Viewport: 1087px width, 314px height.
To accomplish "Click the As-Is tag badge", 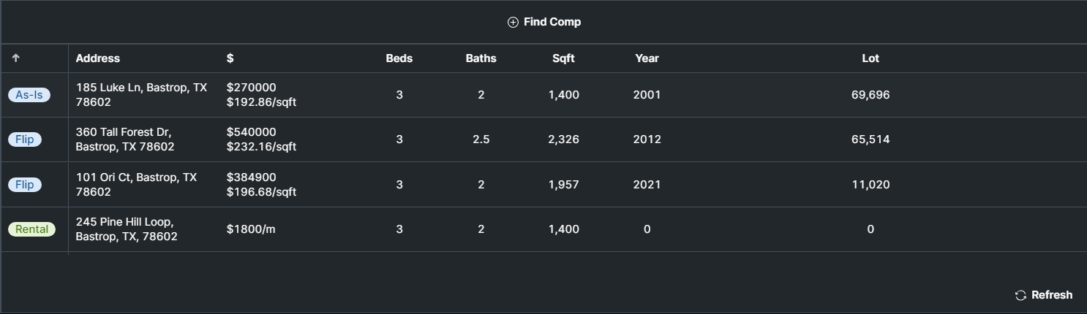I will (29, 95).
